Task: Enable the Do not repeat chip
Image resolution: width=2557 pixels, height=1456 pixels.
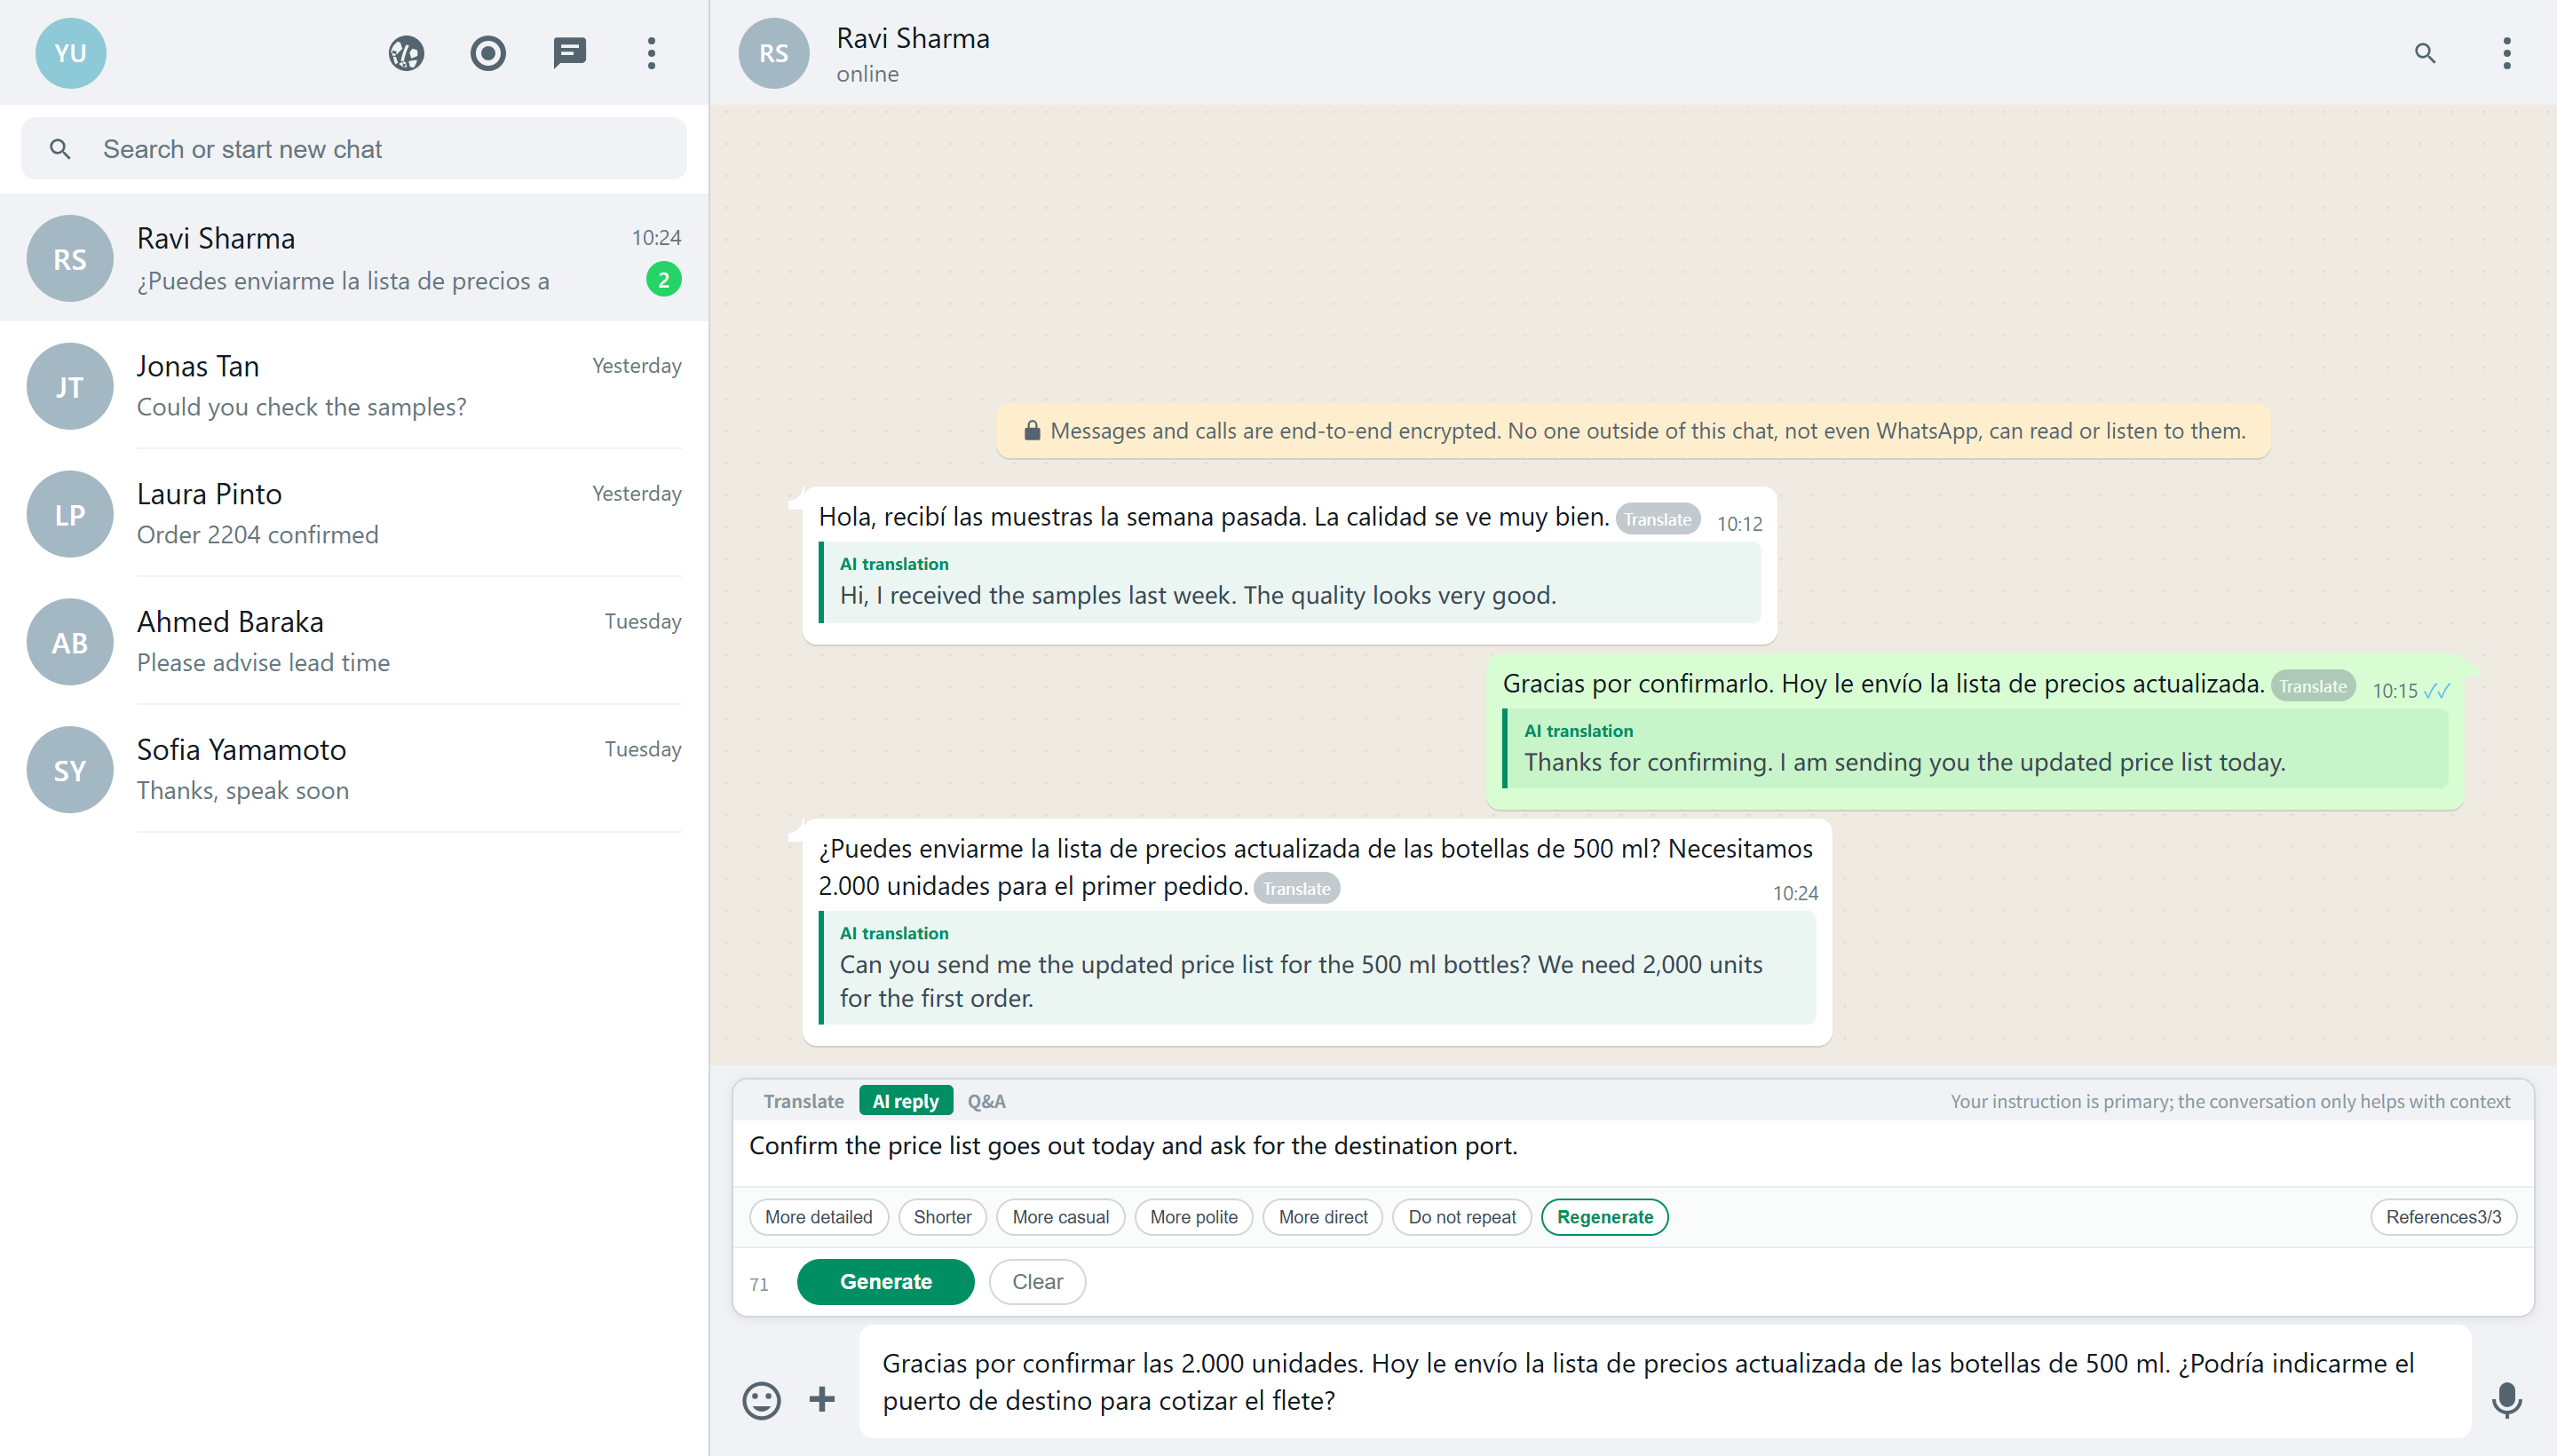Action: click(1461, 1217)
